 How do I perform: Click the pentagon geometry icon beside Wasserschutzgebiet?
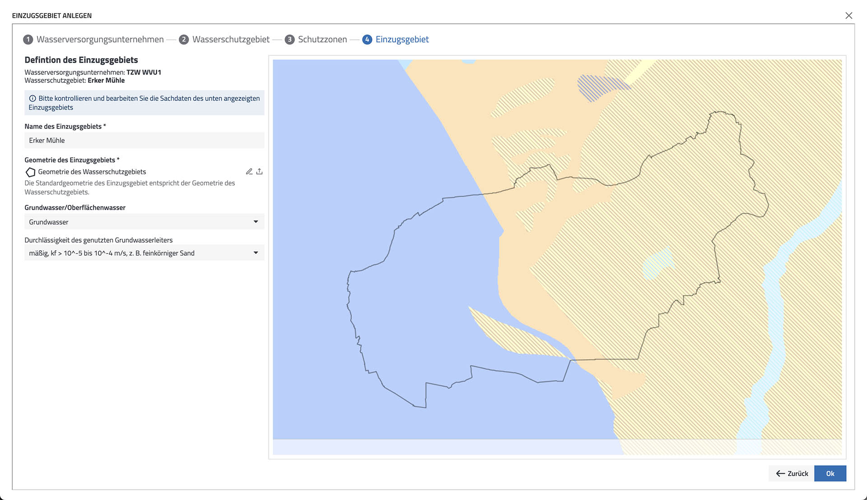pyautogui.click(x=30, y=172)
